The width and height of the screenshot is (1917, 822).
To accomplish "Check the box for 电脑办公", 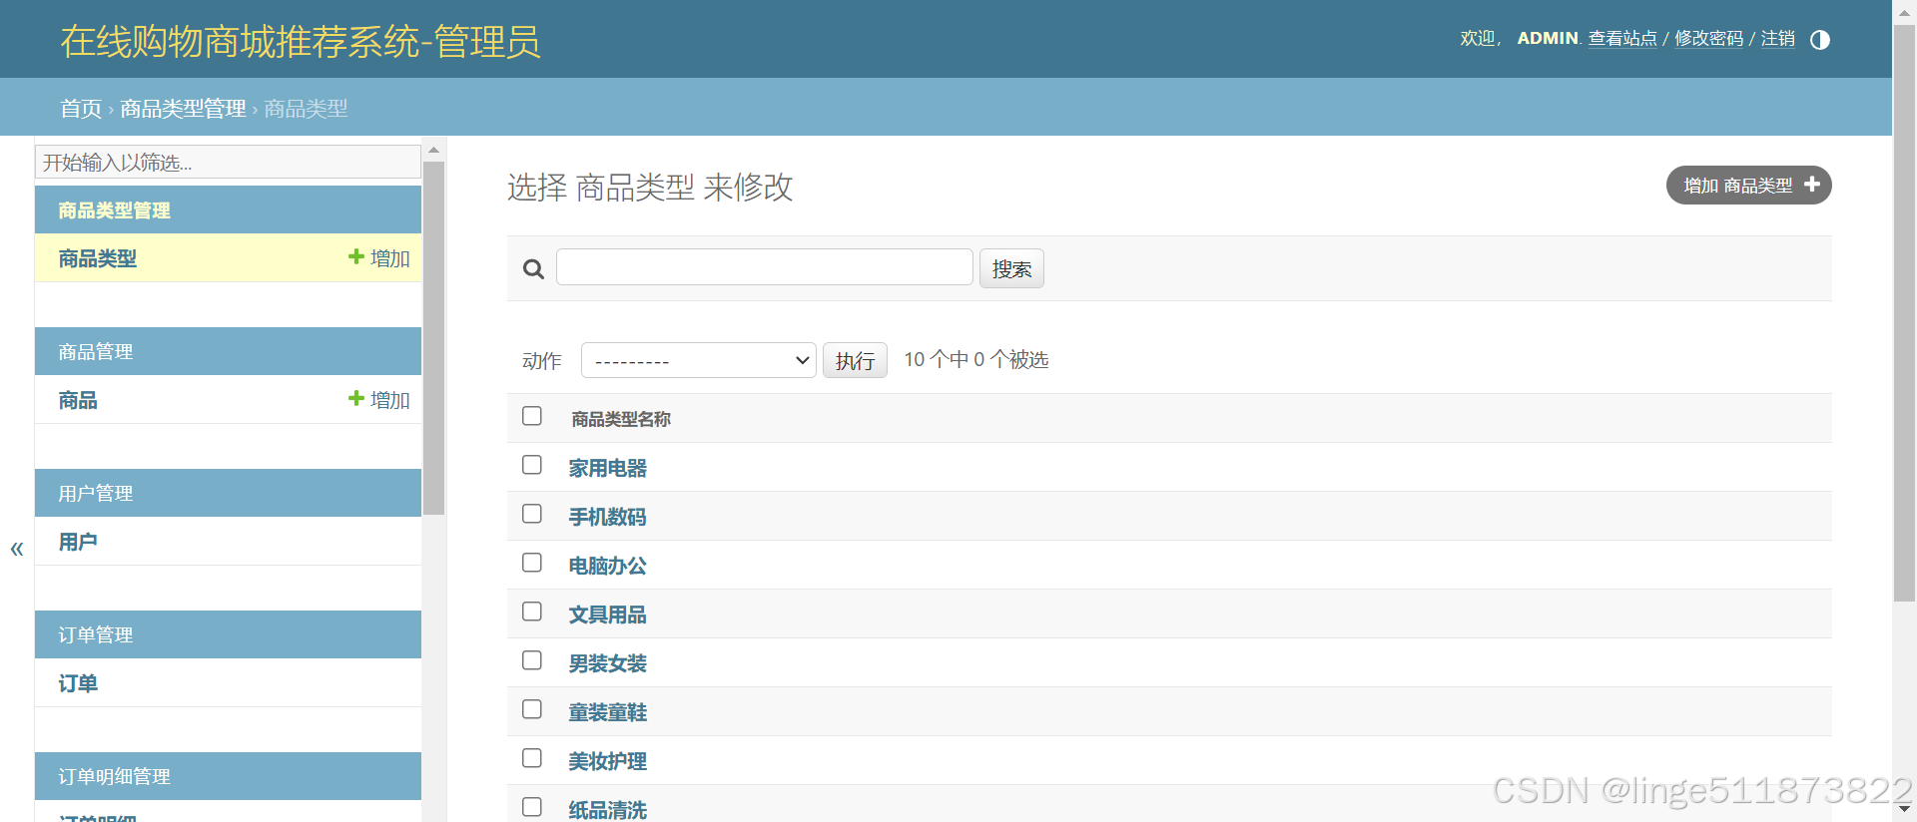I will (x=532, y=563).
